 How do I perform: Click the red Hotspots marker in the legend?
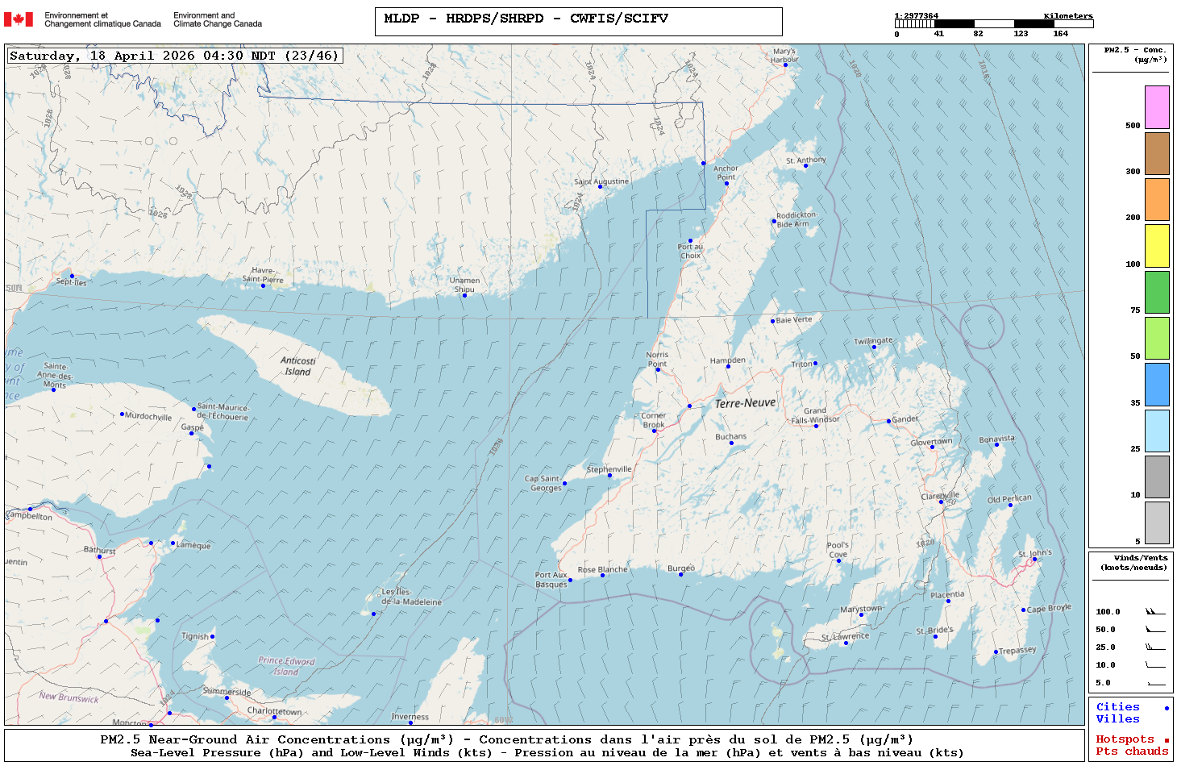point(1166,740)
